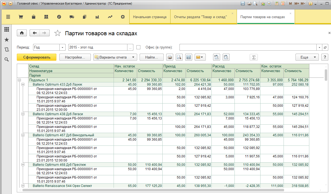Open the bar chart reports section
The image size is (331, 194).
[x=97, y=17]
